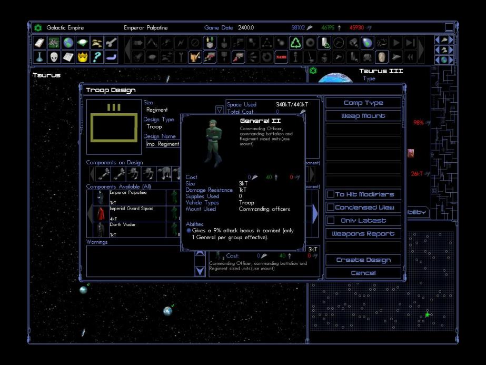Click the Create Design button
The image size is (486, 365).
pyautogui.click(x=363, y=260)
